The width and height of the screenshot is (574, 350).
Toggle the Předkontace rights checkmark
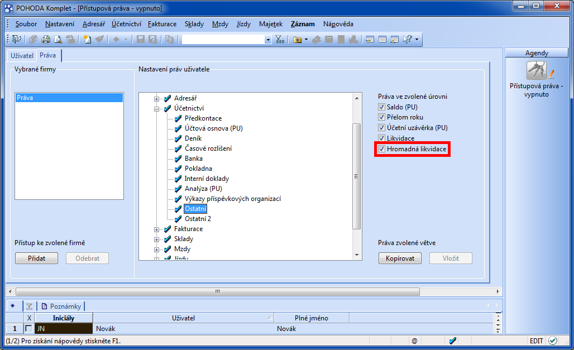pyautogui.click(x=178, y=118)
